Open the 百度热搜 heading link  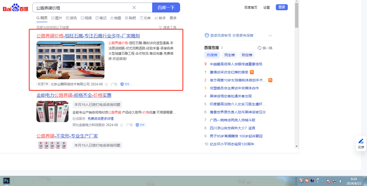tap(214, 48)
